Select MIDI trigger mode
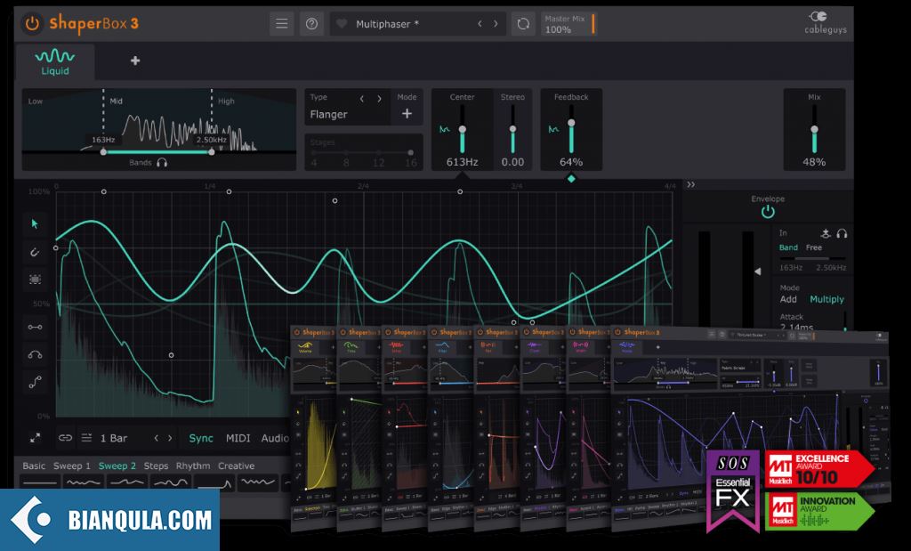911x551 pixels. (238, 438)
